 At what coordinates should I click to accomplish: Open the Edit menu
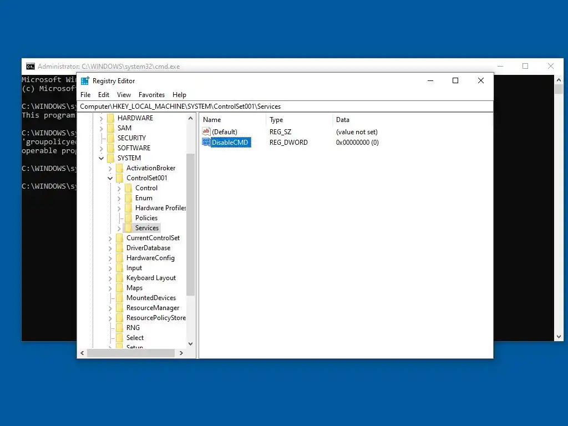tap(104, 94)
